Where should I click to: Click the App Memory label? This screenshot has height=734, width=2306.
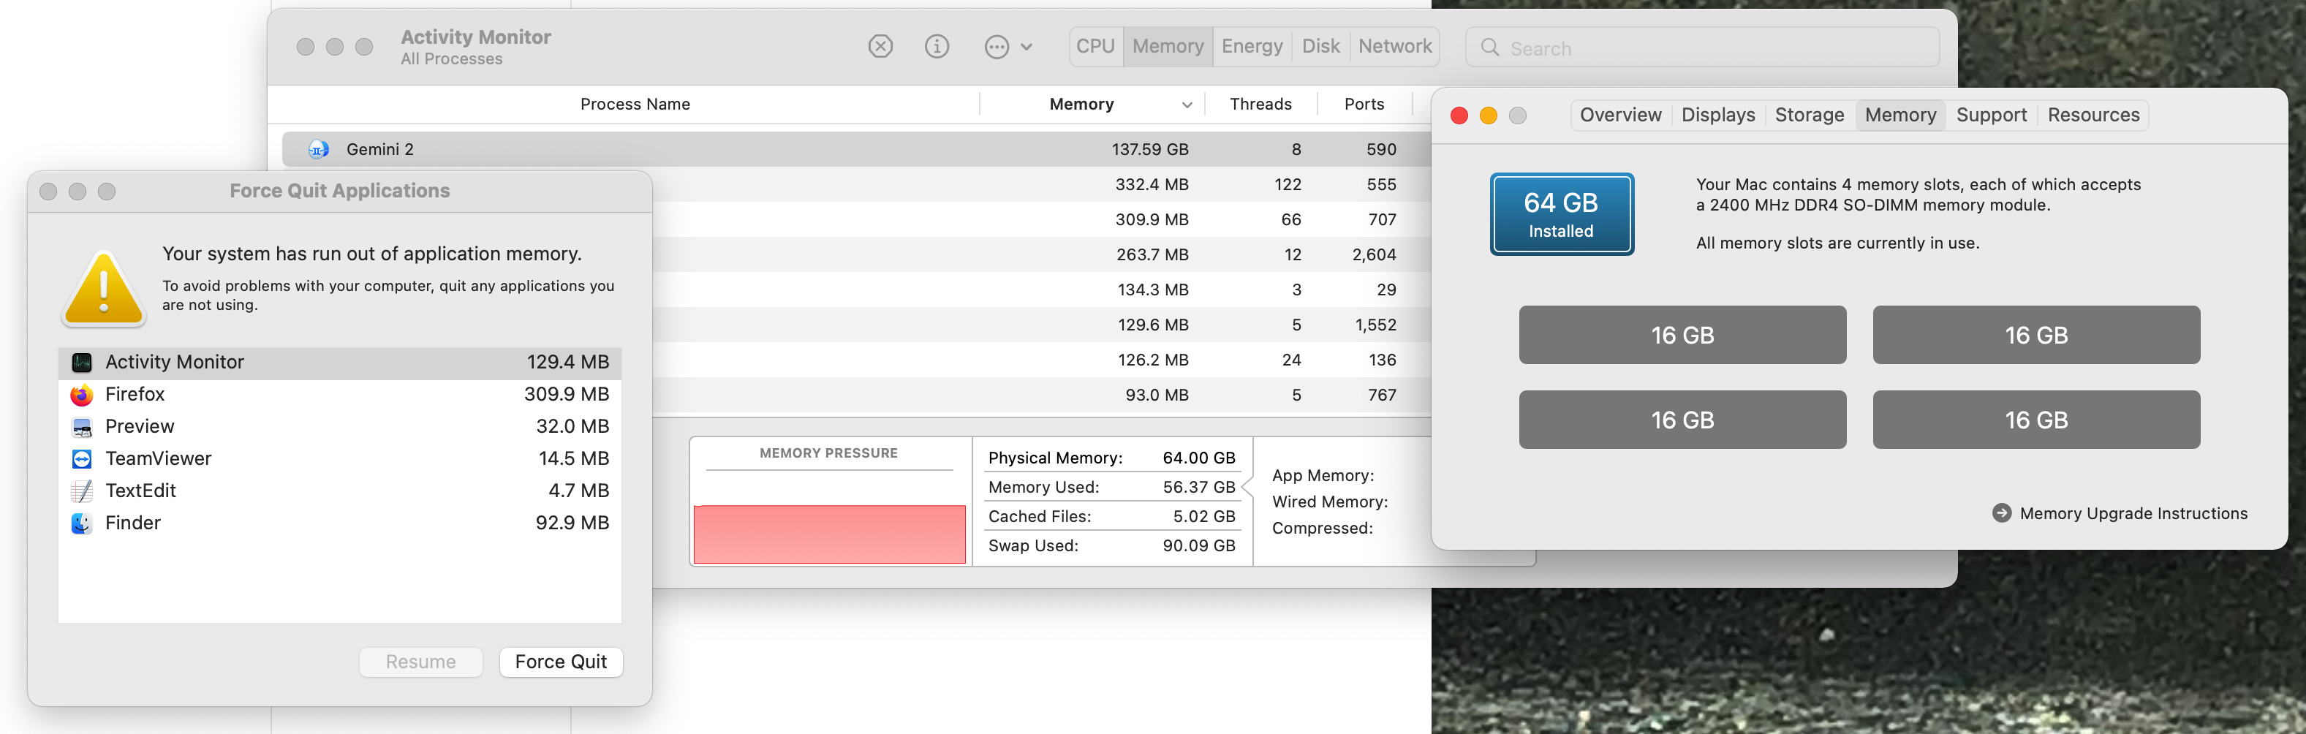point(1322,476)
